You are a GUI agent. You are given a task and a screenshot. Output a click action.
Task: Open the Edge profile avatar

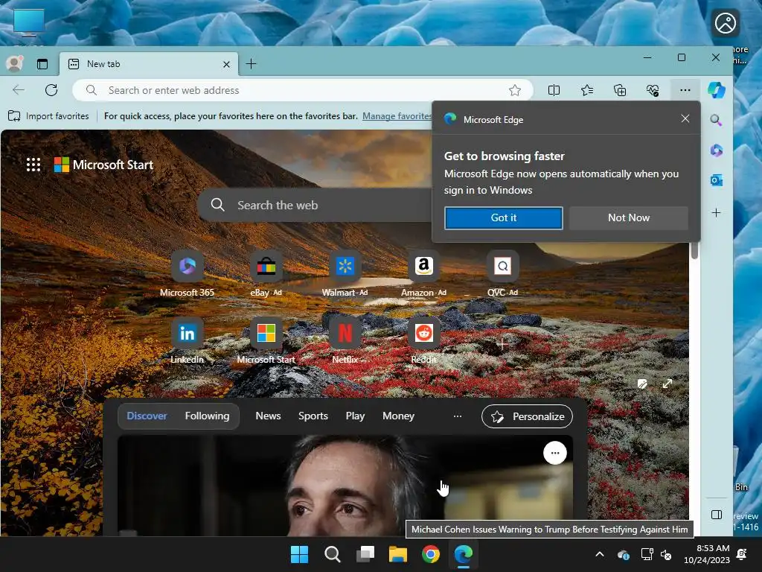(x=14, y=64)
